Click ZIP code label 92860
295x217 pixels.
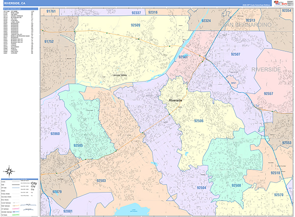coord(55,134)
